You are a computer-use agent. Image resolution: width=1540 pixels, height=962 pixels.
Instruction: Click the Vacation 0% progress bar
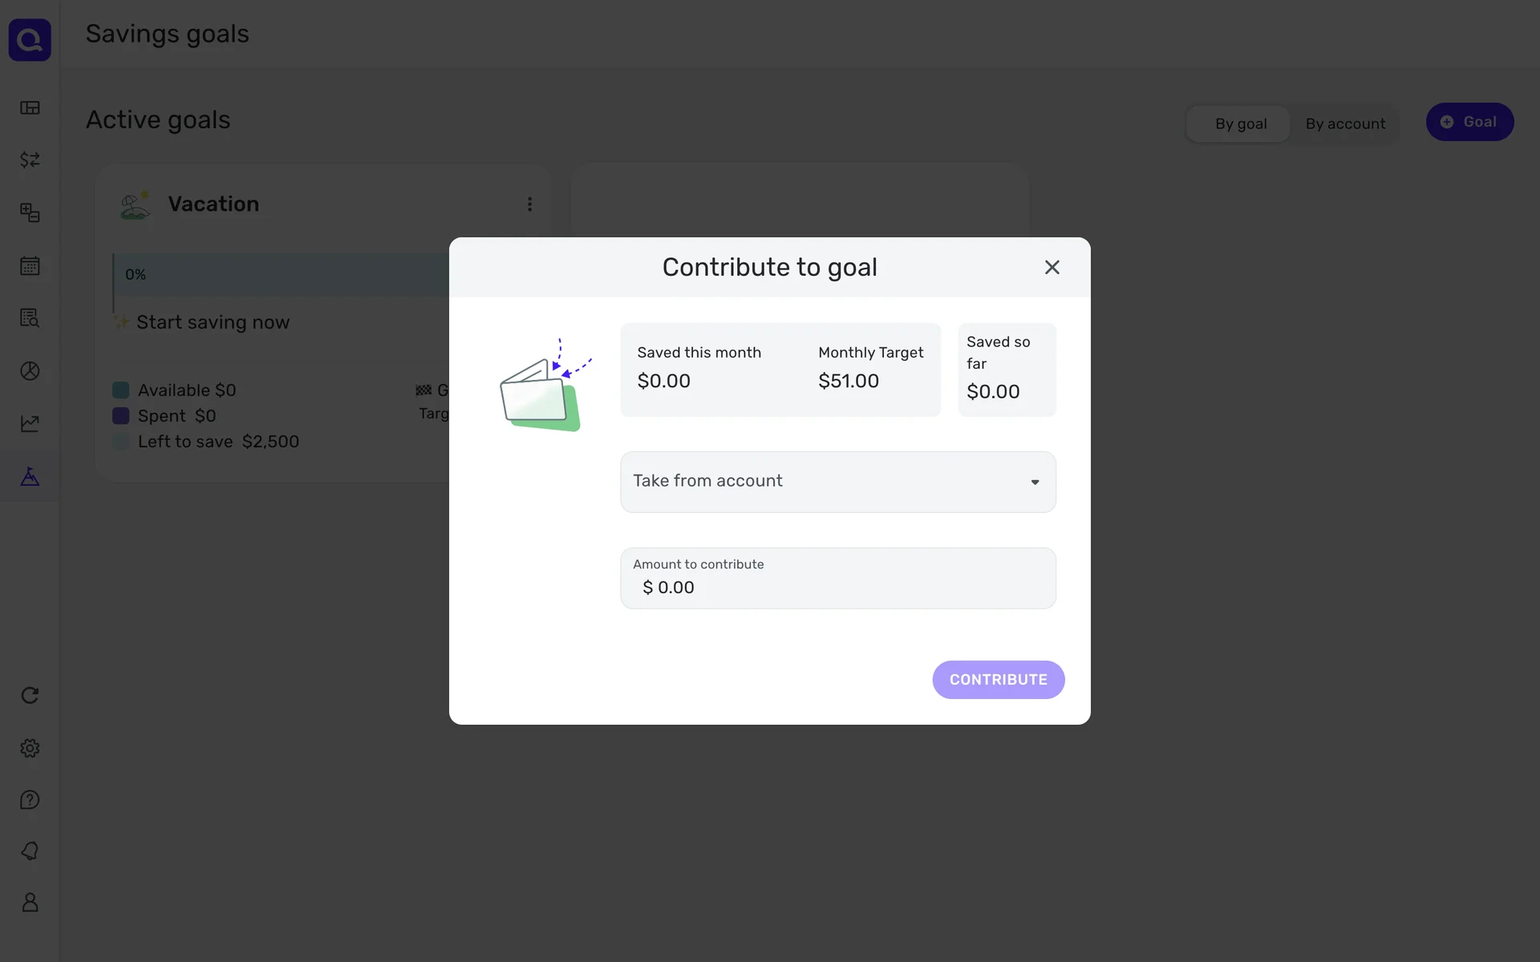(281, 275)
